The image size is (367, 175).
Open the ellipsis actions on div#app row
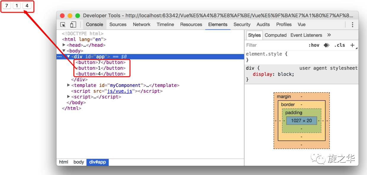59,57
